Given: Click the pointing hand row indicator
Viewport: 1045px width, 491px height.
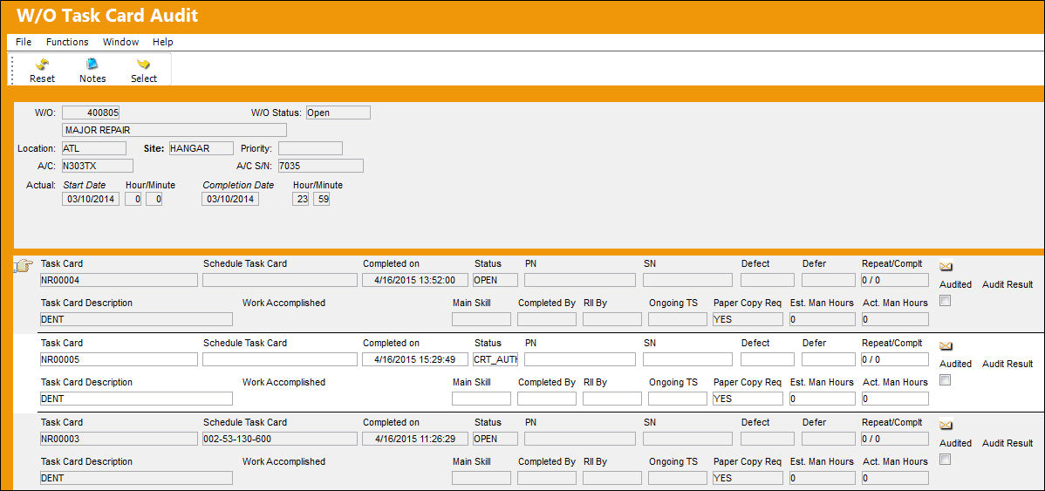Looking at the screenshot, I should point(24,267).
